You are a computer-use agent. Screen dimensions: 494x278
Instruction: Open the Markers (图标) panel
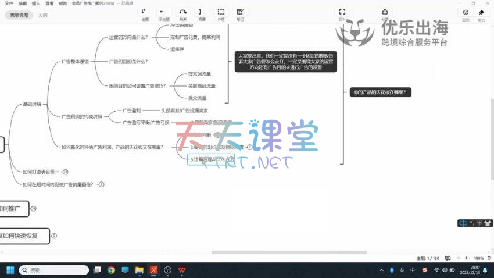tap(466, 12)
